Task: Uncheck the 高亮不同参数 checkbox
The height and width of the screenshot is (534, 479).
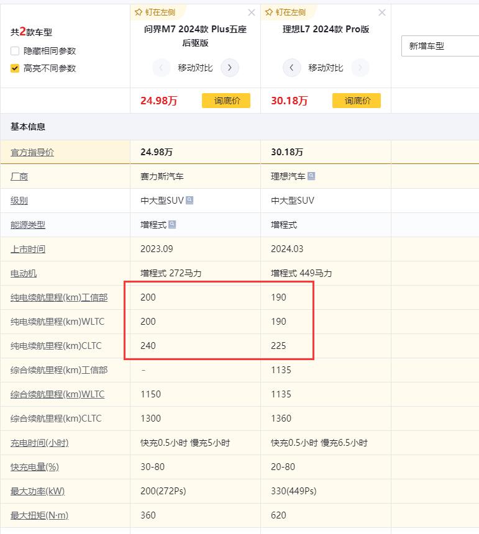Action: [x=15, y=68]
